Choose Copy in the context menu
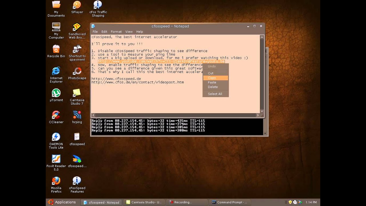 tap(216, 78)
